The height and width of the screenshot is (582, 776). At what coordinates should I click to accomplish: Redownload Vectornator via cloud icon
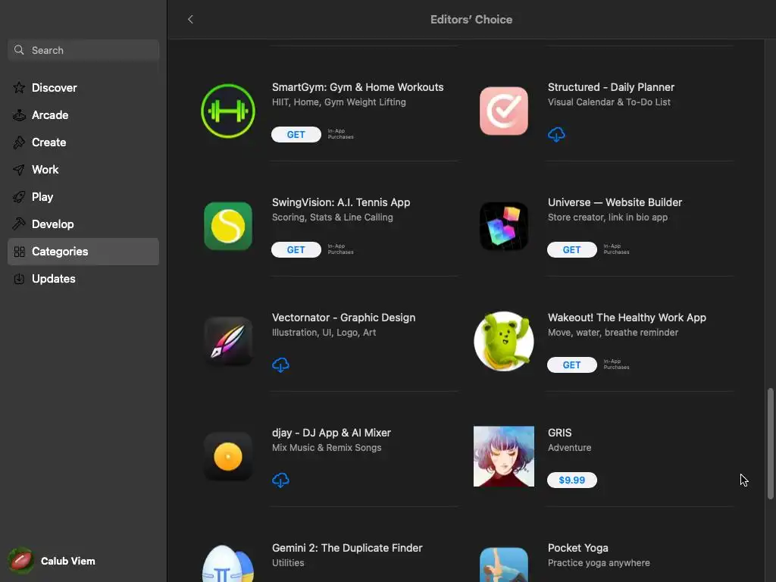click(x=280, y=365)
